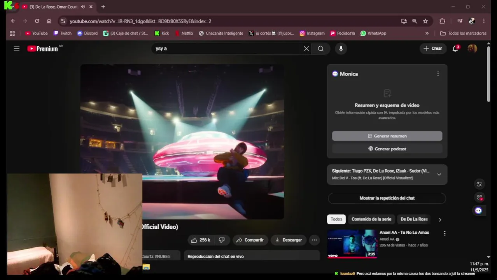Open Chrome three-dot menu
The width and height of the screenshot is (497, 280).
tap(484, 21)
